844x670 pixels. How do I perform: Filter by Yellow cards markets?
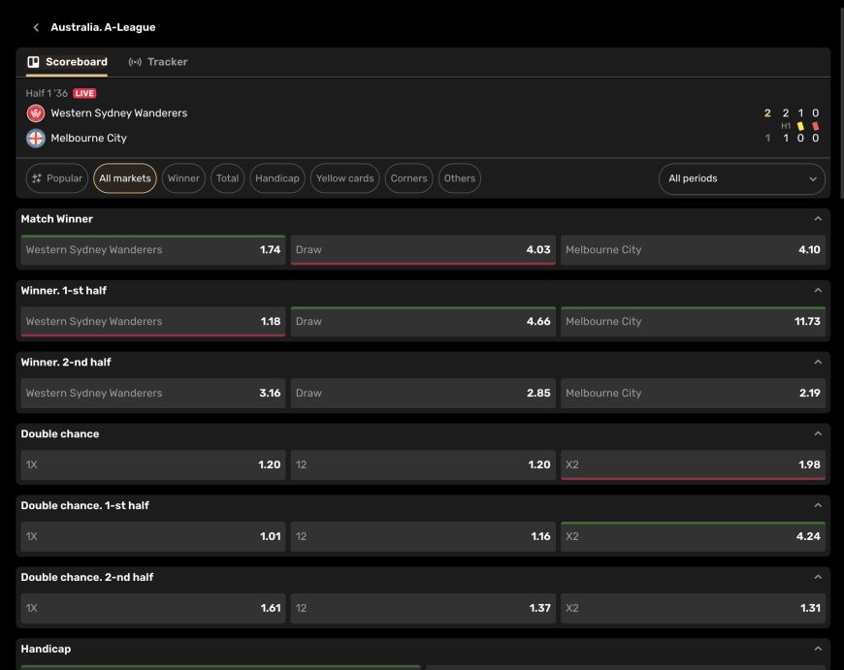pos(345,178)
